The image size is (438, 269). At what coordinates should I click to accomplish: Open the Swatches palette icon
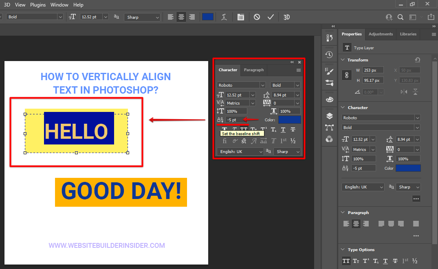coord(329,99)
